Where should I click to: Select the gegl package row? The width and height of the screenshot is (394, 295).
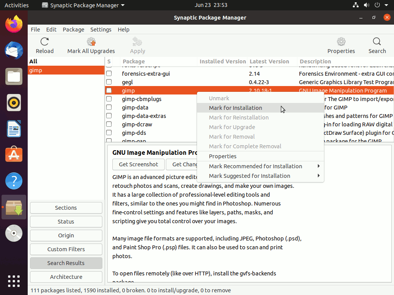(x=249, y=82)
